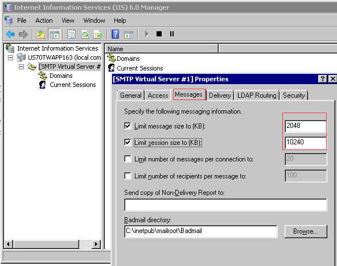Switch to the General tab
Image resolution: width=337 pixels, height=266 pixels.
pyautogui.click(x=131, y=95)
